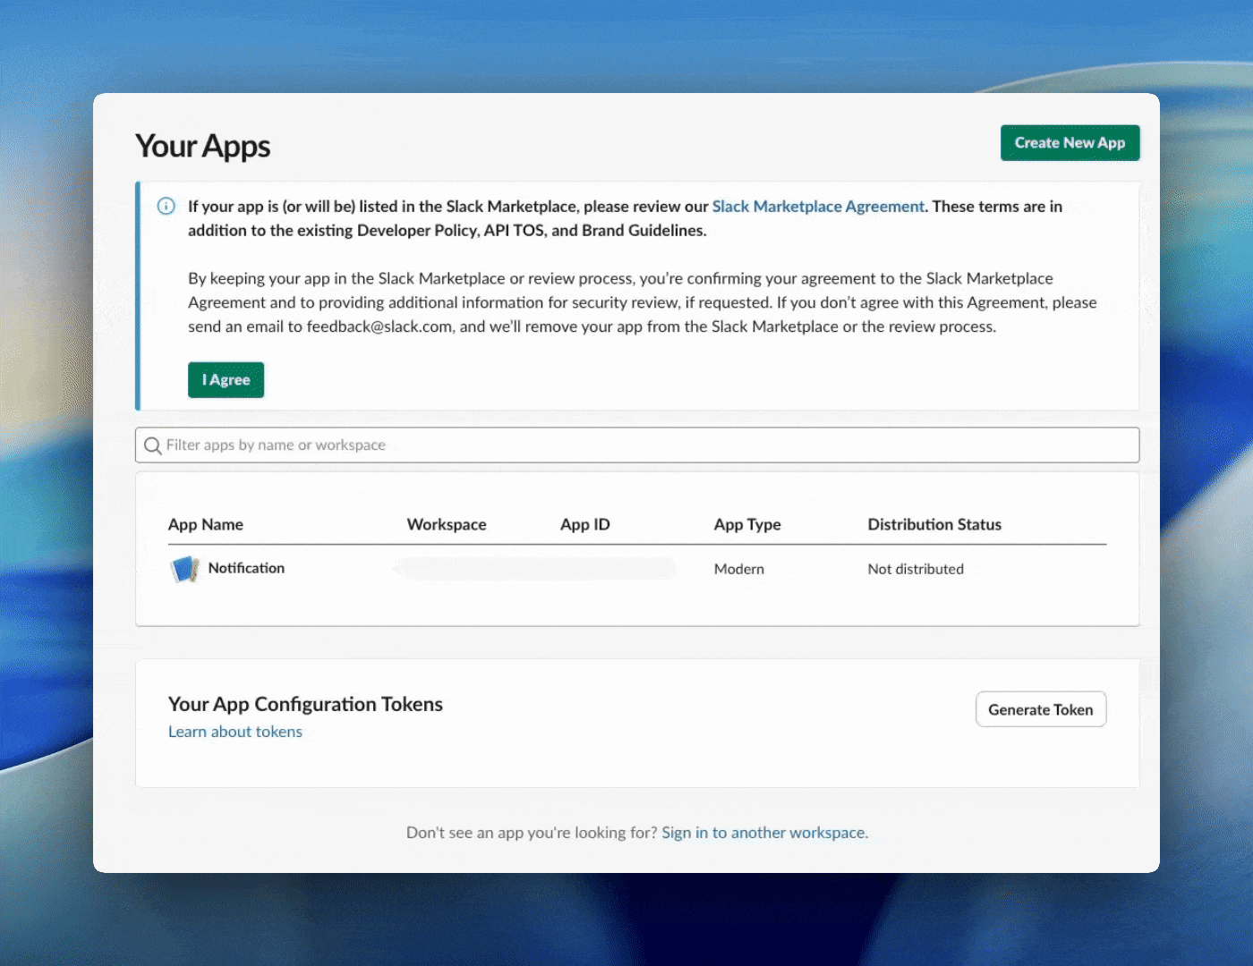Click the Your Apps page heading
The image size is (1253, 966).
(203, 146)
